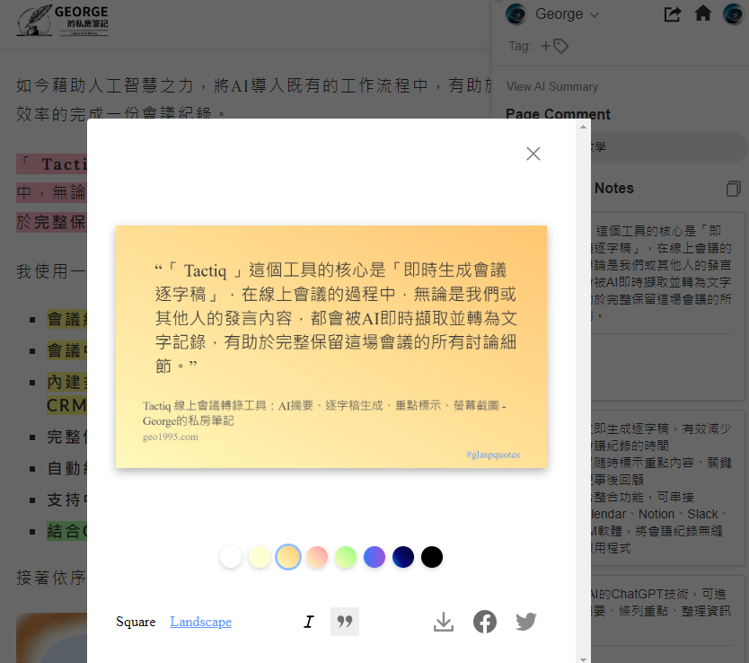Toggle italic formatting on the quote text
Image resolution: width=749 pixels, height=663 pixels.
coord(309,622)
